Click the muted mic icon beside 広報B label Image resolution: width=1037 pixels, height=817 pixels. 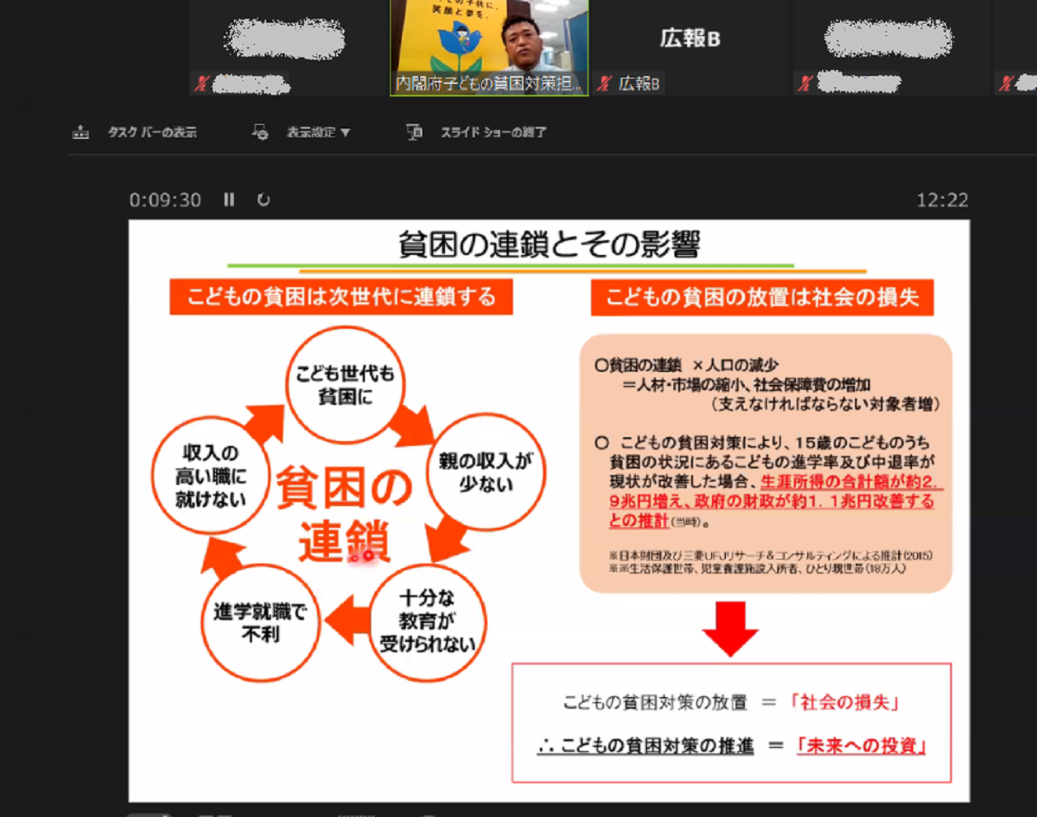(604, 83)
